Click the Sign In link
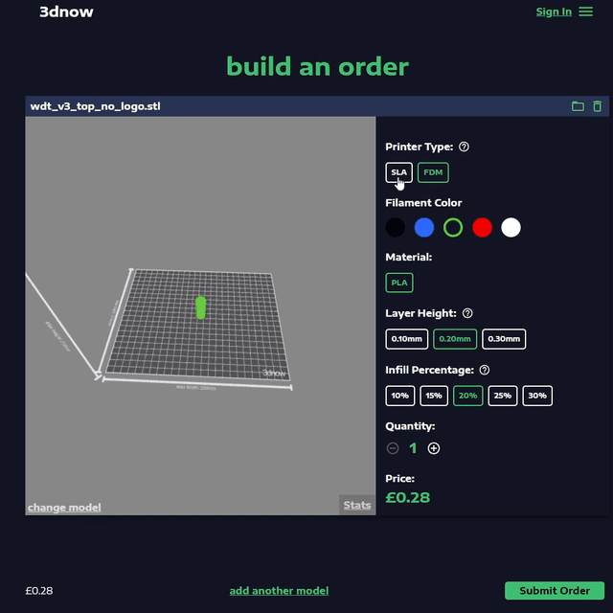The width and height of the screenshot is (613, 613). (554, 11)
